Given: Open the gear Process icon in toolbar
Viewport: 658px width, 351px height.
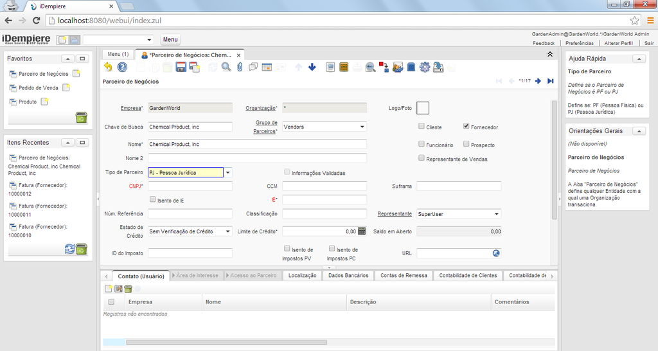Looking at the screenshot, I should click(424, 67).
